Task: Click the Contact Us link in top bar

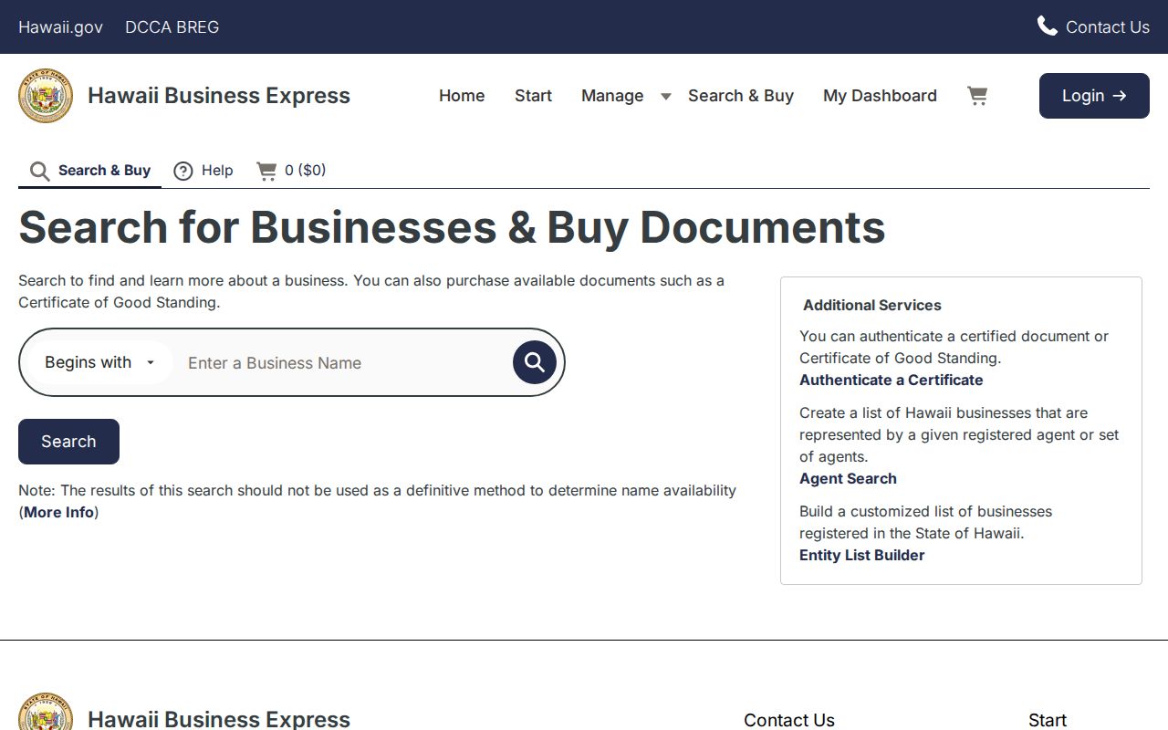Action: (1108, 26)
